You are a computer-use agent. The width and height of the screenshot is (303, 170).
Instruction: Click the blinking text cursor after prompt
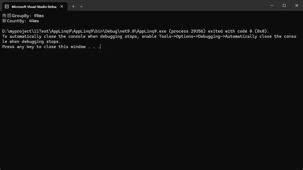pos(100,47)
